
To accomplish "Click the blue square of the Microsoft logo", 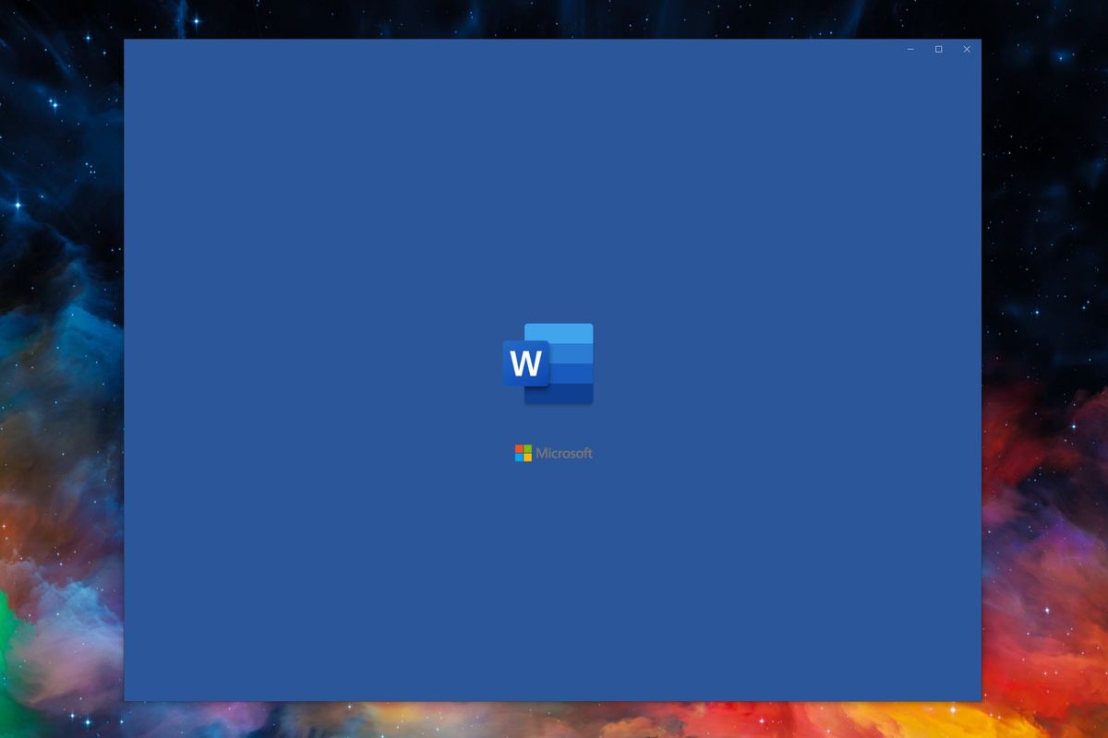I will pyautogui.click(x=519, y=458).
